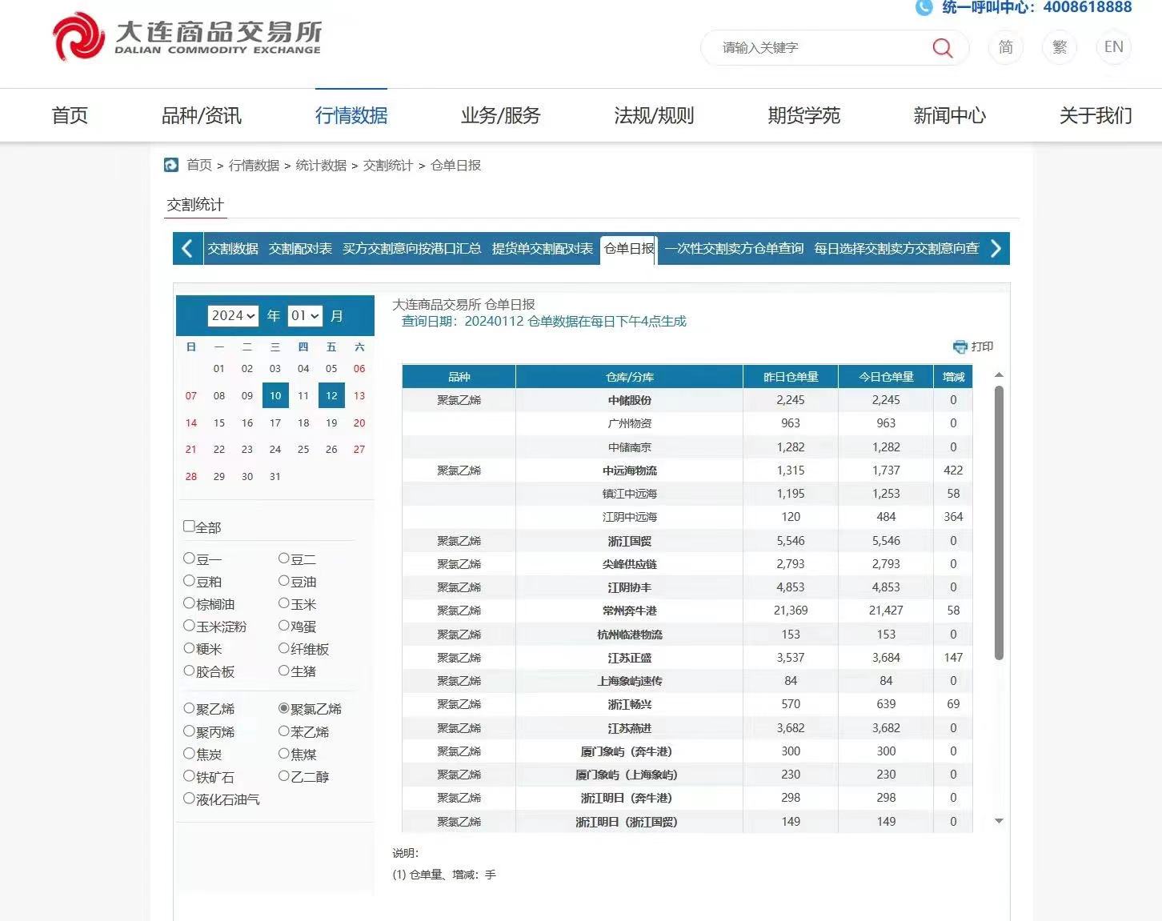Switch to the 交割数据 tab
The width and height of the screenshot is (1162, 921).
click(233, 249)
